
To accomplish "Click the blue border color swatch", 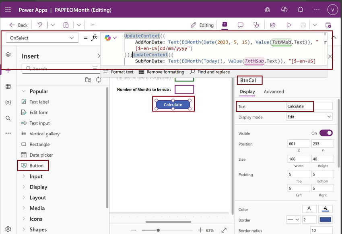I will point(326,220).
